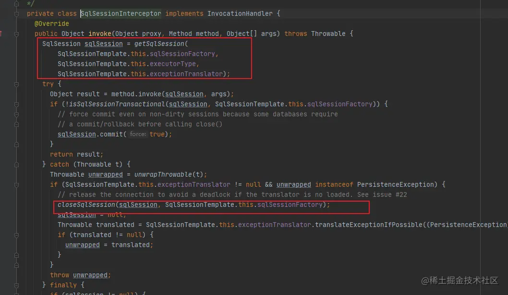Viewport: 508px width, 295px height.
Task: Collapse the catch (Throwable t) block
Action: pyautogui.click(x=16, y=165)
